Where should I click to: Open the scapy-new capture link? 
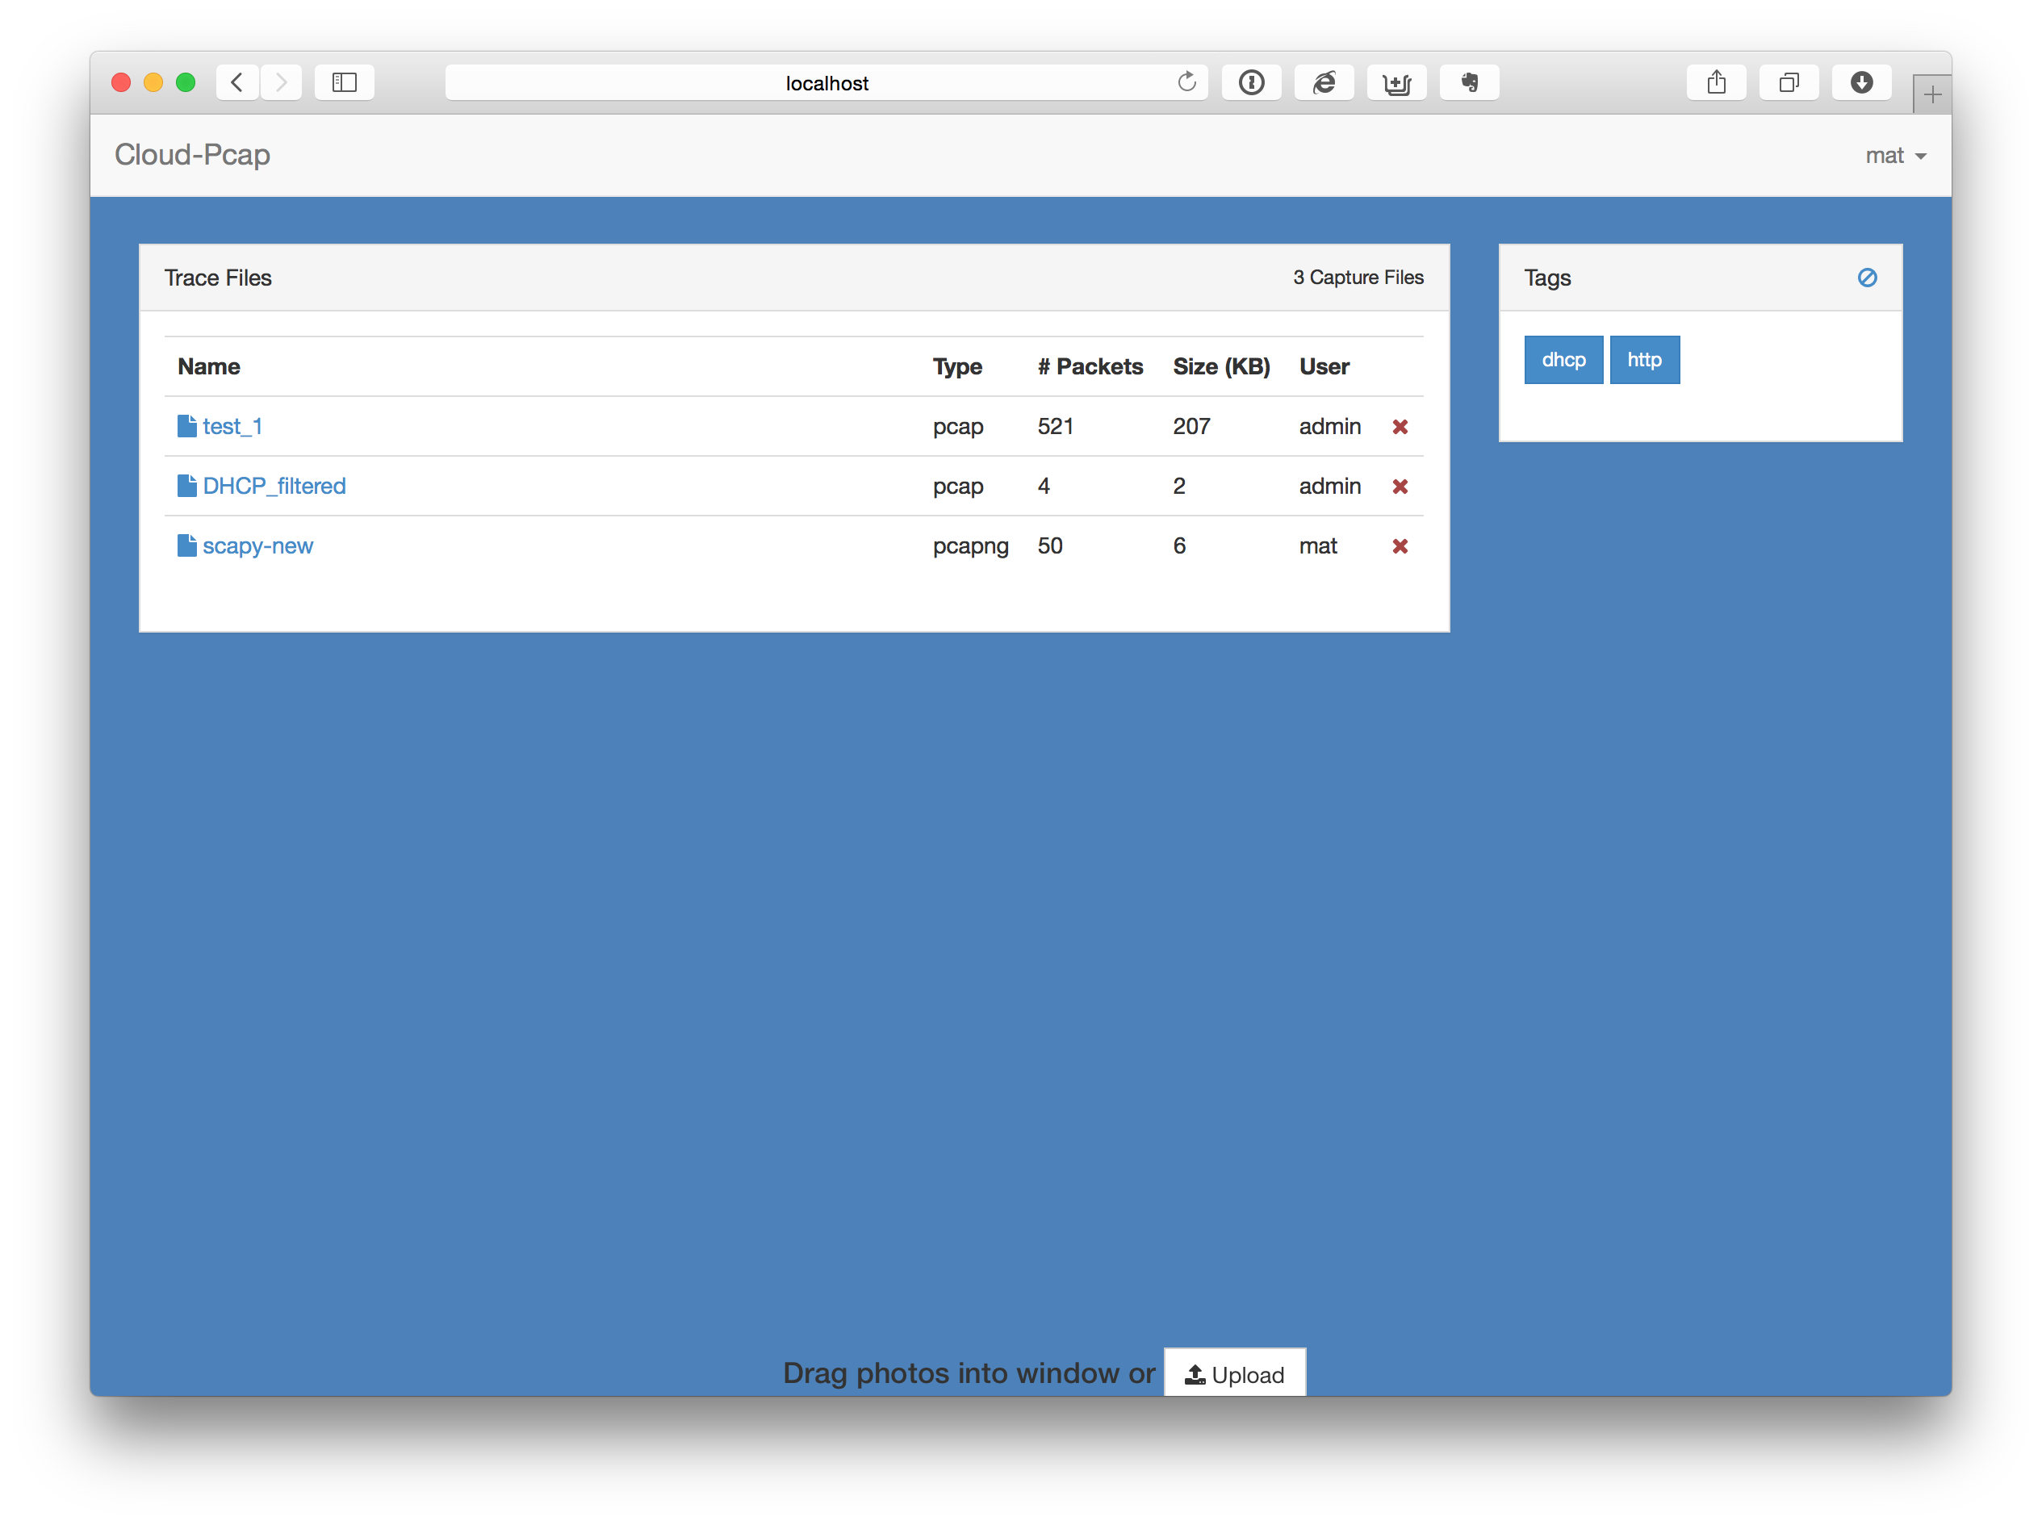click(257, 546)
